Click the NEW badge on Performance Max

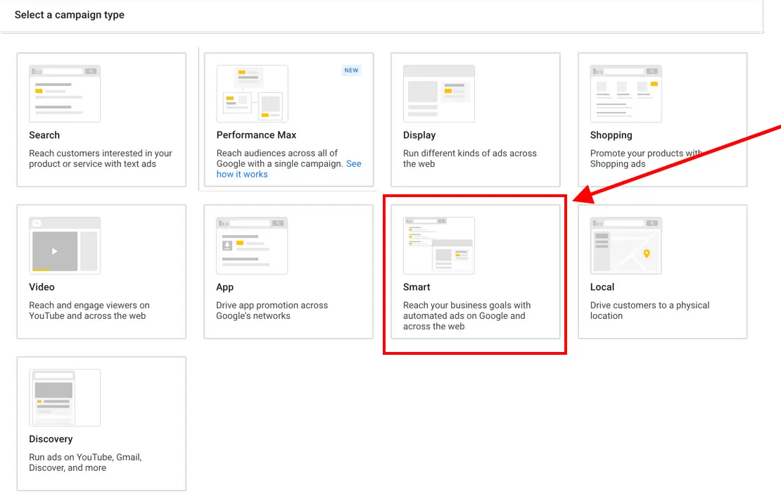pos(351,70)
